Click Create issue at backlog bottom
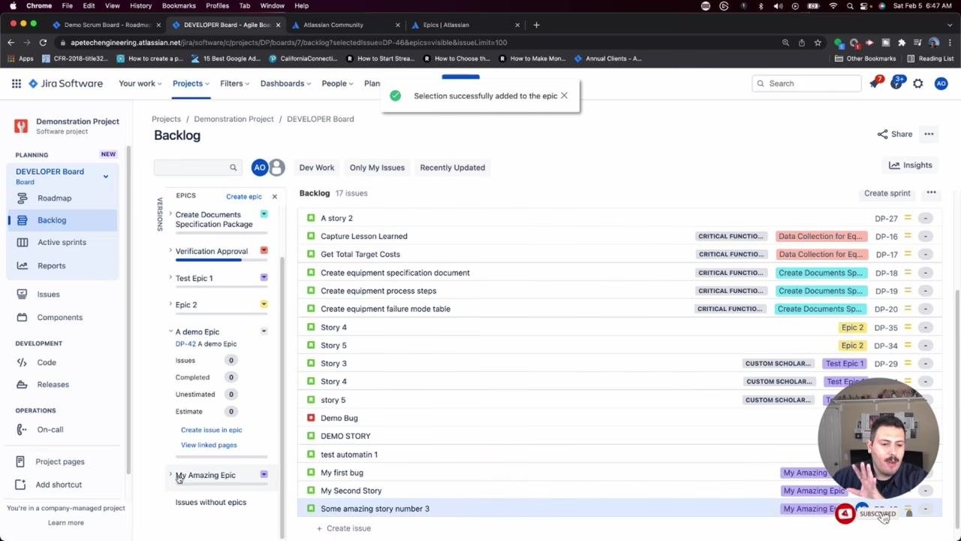The image size is (961, 541). [343, 528]
